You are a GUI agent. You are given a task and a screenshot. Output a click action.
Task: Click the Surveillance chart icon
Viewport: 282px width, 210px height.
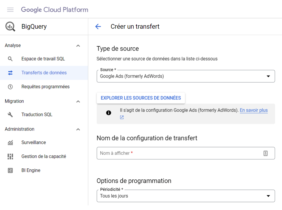coord(10,143)
